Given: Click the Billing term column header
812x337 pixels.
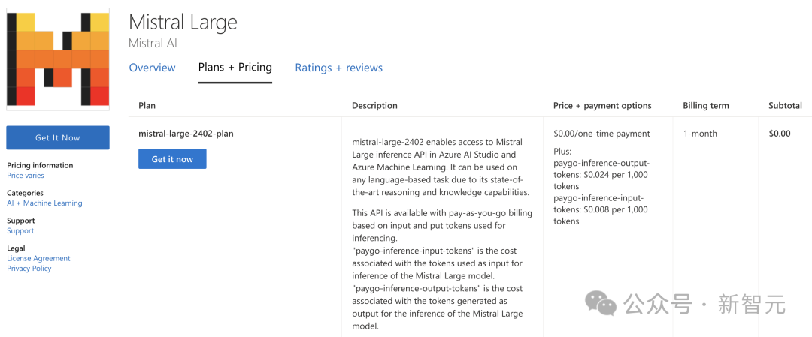Looking at the screenshot, I should (x=705, y=106).
